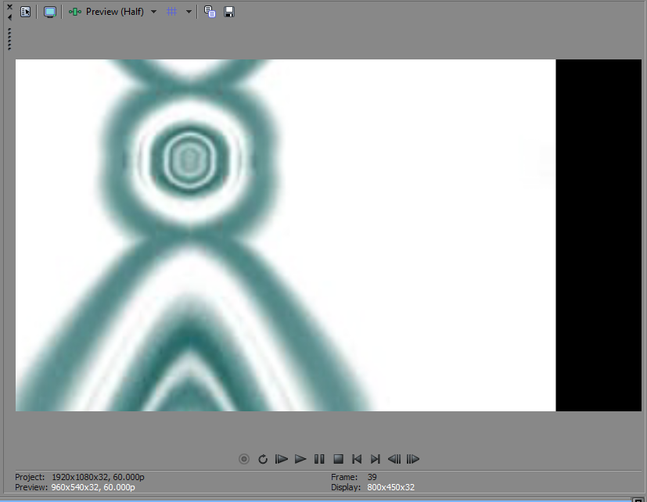Open preview quality dropdown arrow
Viewport: 647px width, 502px height.
tap(153, 12)
